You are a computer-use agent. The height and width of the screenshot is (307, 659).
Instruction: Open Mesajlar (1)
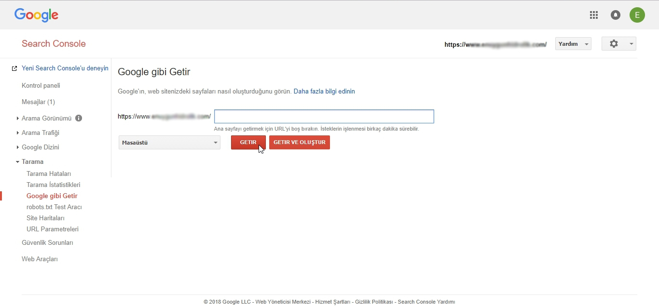(38, 102)
